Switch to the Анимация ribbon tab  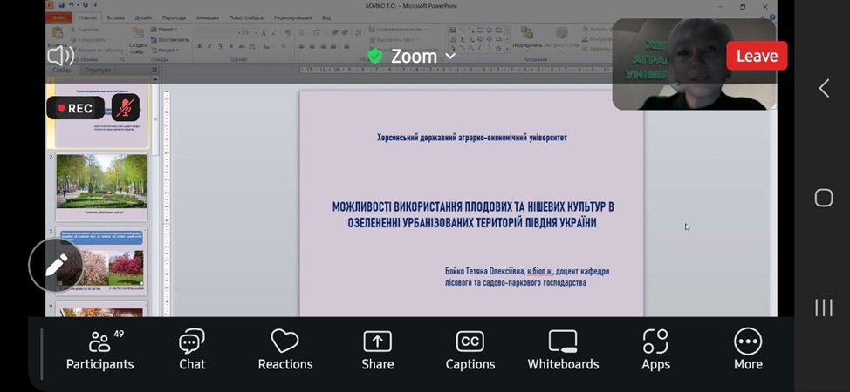click(207, 17)
